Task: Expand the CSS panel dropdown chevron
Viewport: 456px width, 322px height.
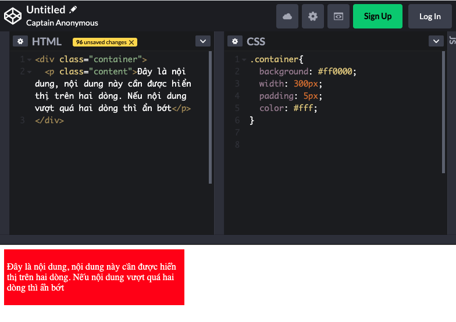Action: (436, 41)
